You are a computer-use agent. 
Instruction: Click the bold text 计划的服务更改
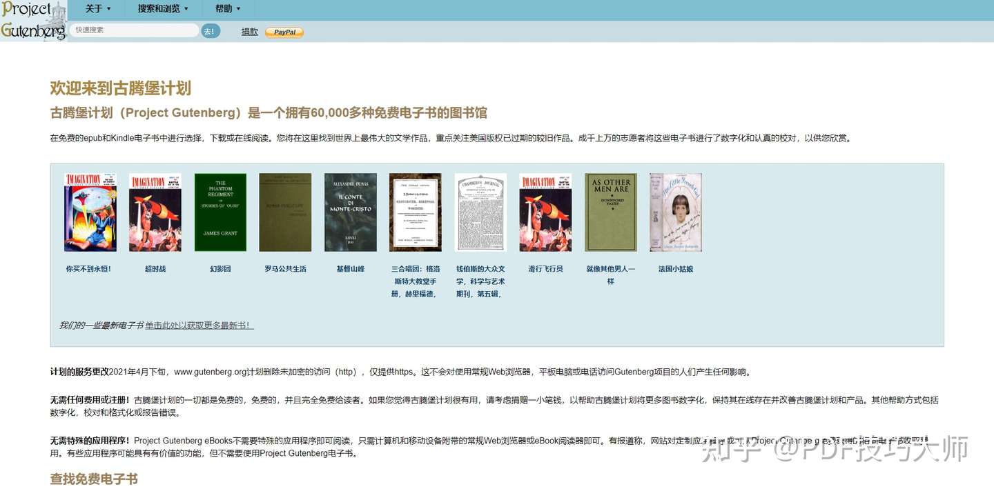tap(79, 372)
